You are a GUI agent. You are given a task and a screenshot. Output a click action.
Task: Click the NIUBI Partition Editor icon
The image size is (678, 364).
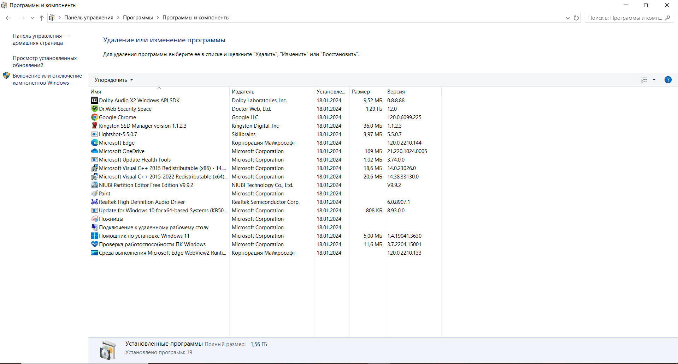(94, 185)
